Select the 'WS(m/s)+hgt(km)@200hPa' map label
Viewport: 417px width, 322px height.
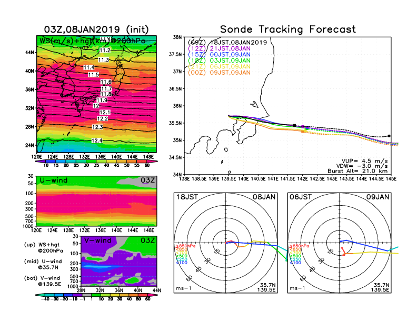(x=92, y=41)
